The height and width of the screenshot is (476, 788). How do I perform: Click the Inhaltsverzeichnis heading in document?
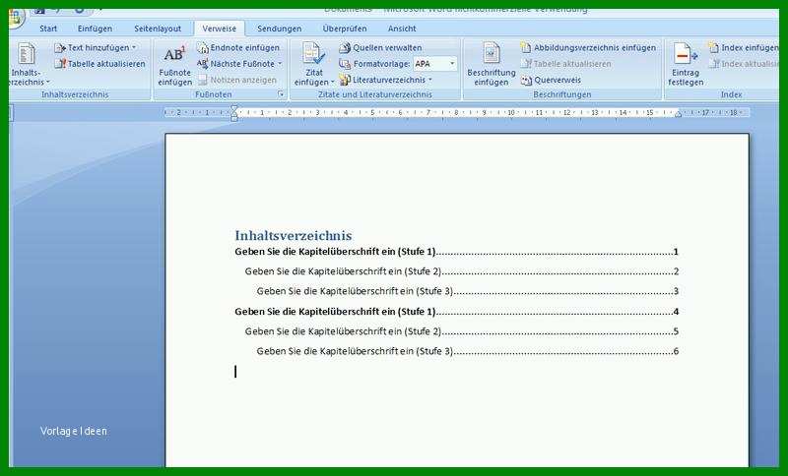click(x=293, y=235)
